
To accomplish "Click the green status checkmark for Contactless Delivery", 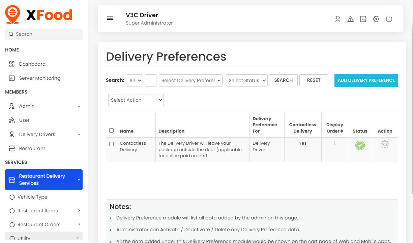I will (360, 145).
